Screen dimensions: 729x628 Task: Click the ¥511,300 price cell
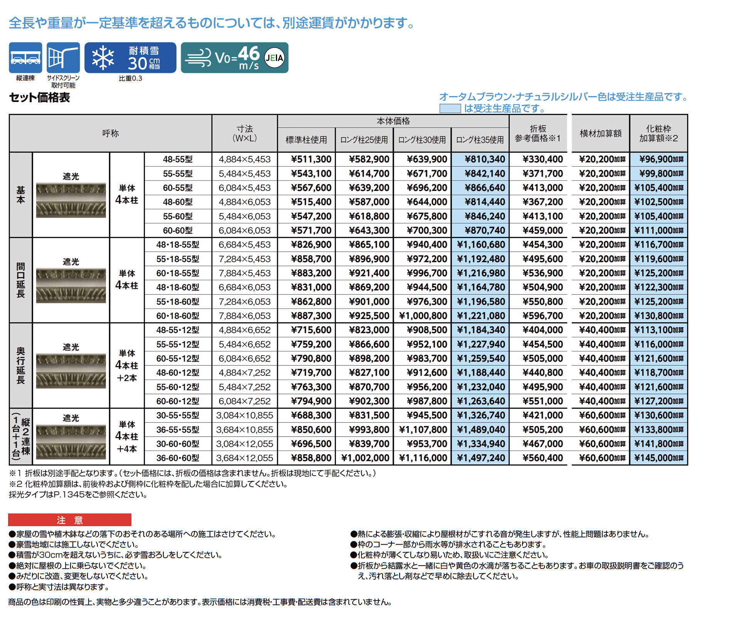click(x=307, y=159)
